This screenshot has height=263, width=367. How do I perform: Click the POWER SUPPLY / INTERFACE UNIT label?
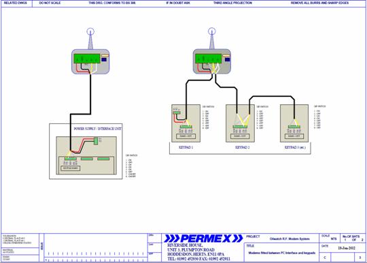[x=98, y=129]
